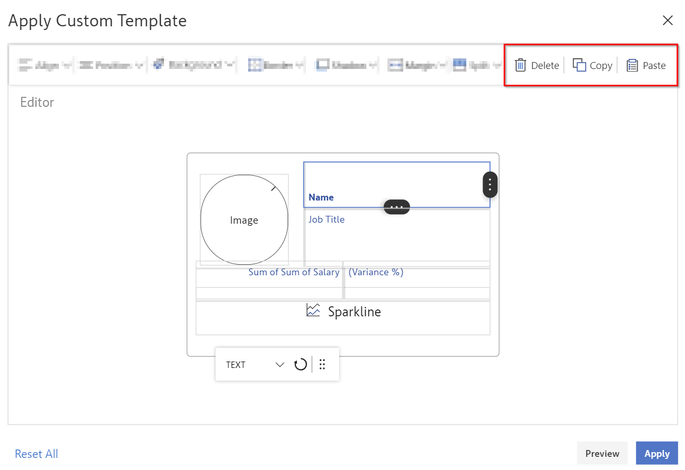
Task: Expand the Background dropdown
Action: tap(195, 65)
